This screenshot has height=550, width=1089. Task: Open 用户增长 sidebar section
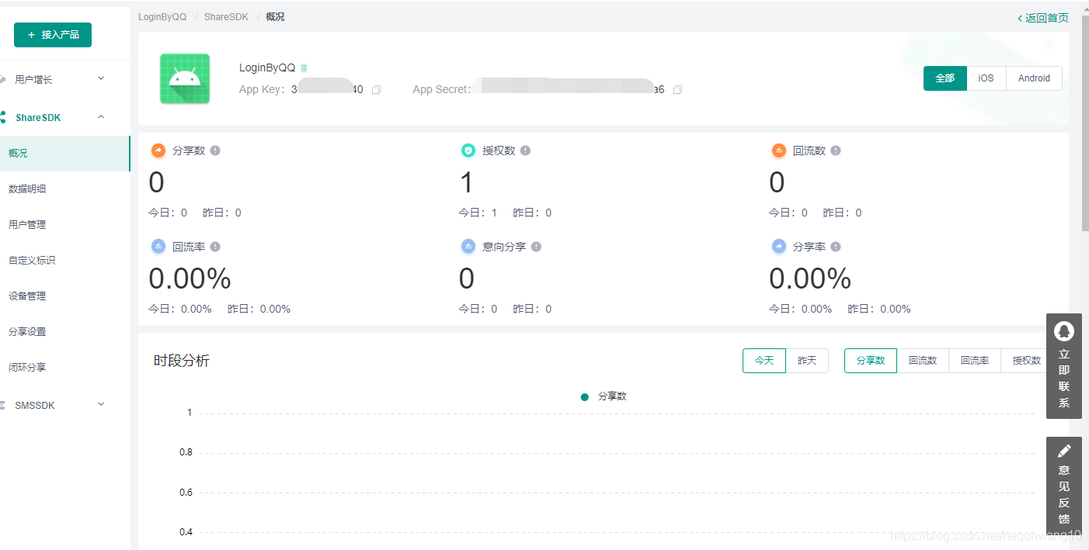(x=33, y=79)
